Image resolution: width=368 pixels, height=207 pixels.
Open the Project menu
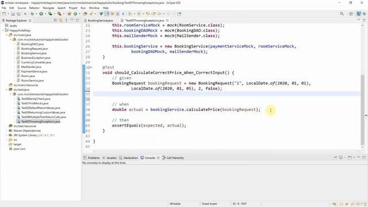pyautogui.click(x=73, y=8)
